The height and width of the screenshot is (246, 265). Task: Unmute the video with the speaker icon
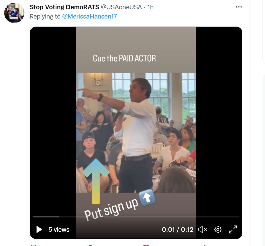coord(203,229)
